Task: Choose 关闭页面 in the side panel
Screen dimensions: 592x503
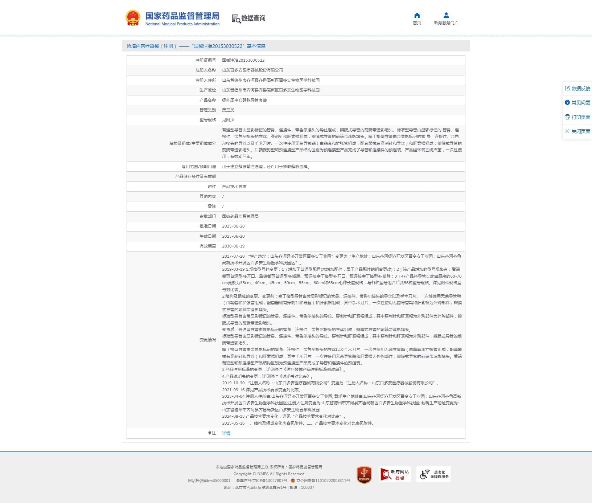Action: point(581,131)
